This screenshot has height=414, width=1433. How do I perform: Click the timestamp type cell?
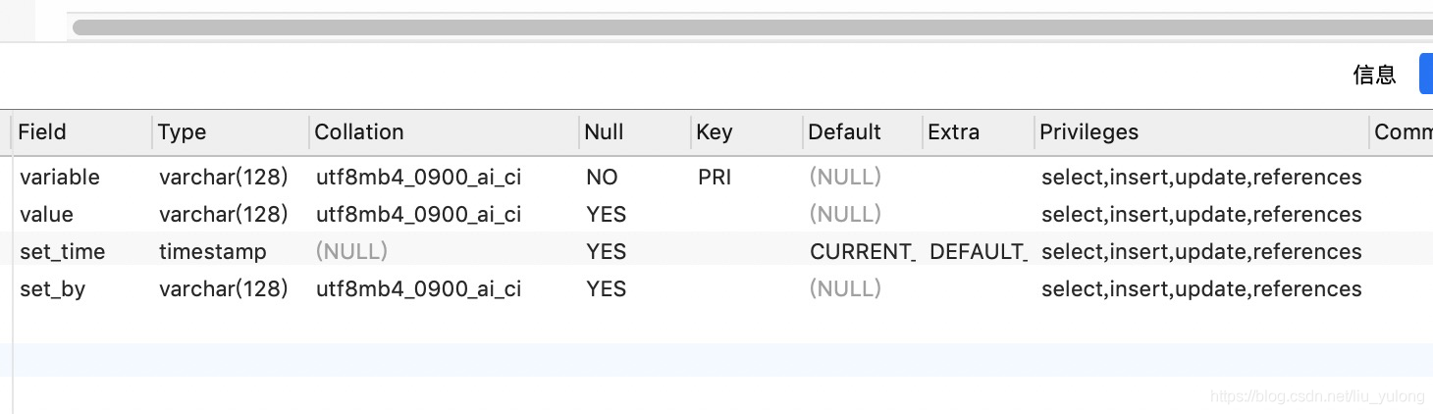pos(212,252)
